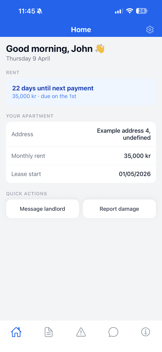Tap the 11:45 clock in status bar

click(x=27, y=11)
